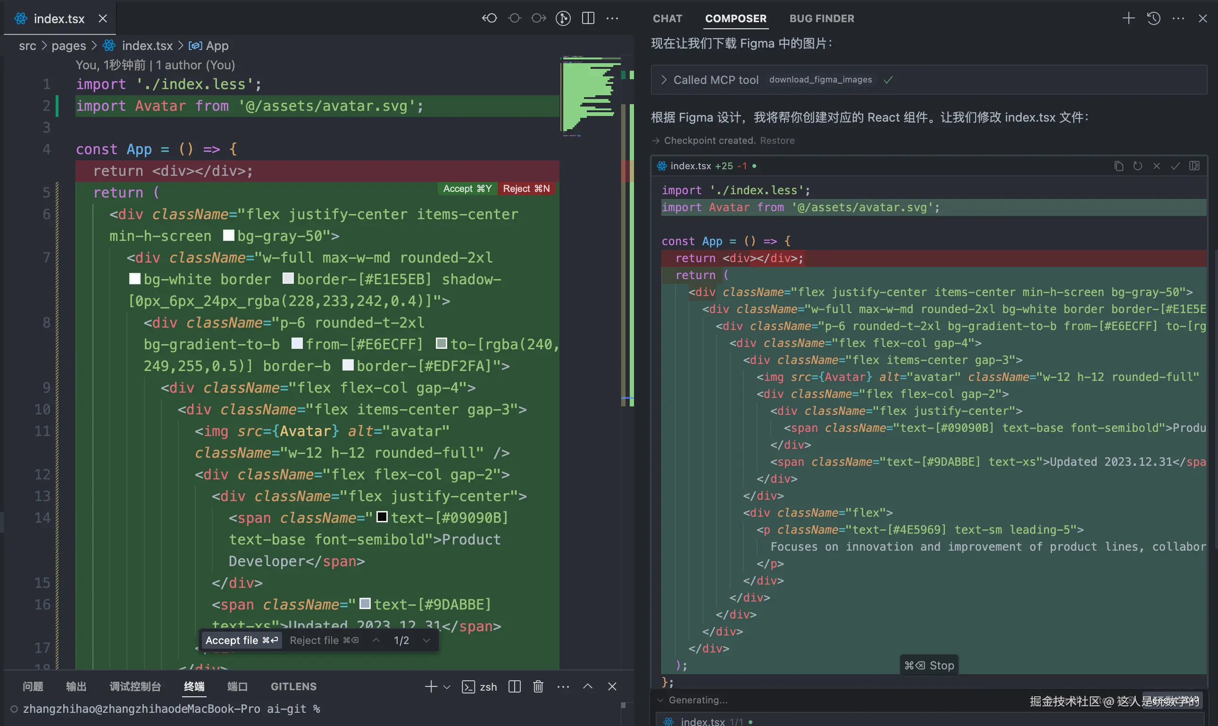Collapse the Generating section chevron
1218x726 pixels.
(660, 700)
